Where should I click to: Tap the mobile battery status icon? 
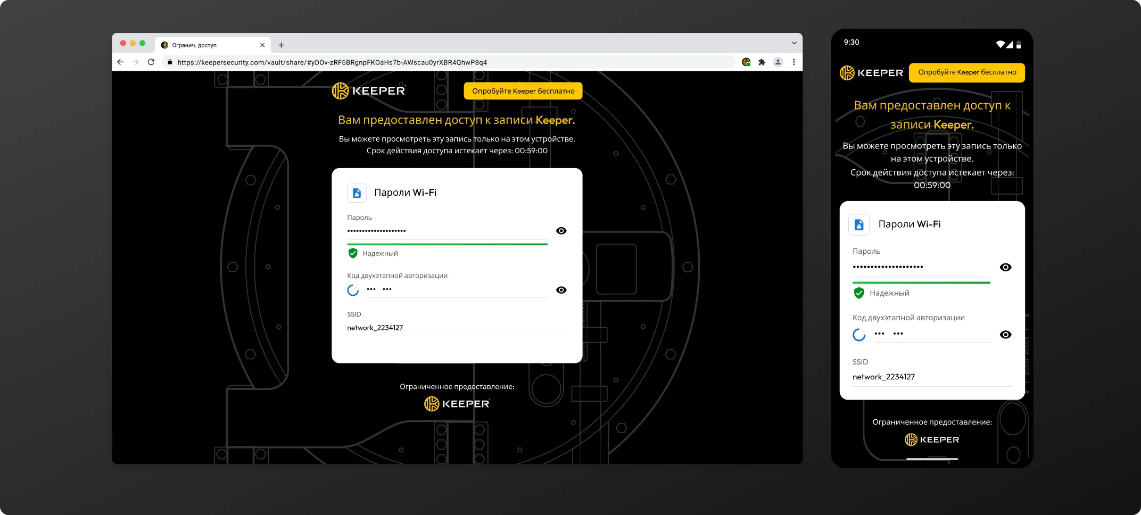(1019, 45)
